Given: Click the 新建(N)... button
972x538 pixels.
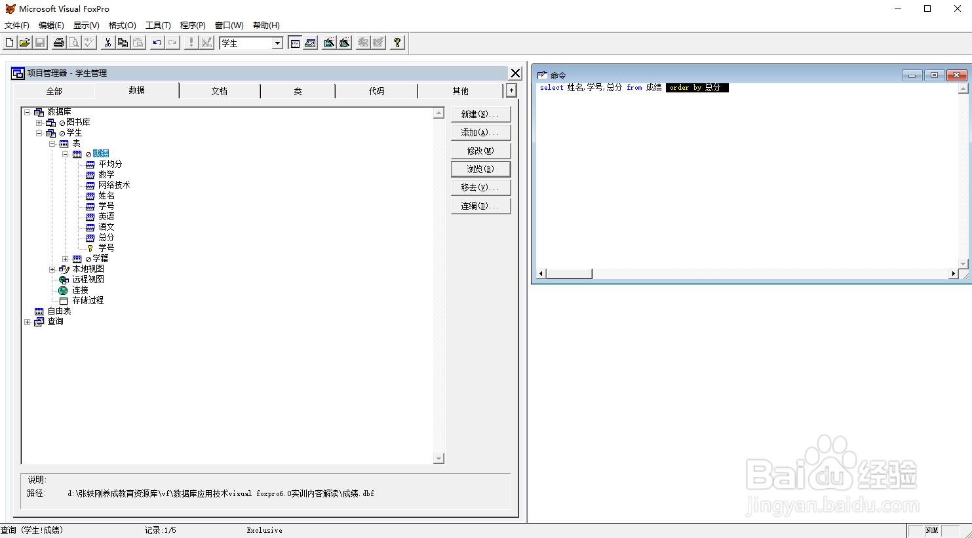Looking at the screenshot, I should click(x=480, y=114).
